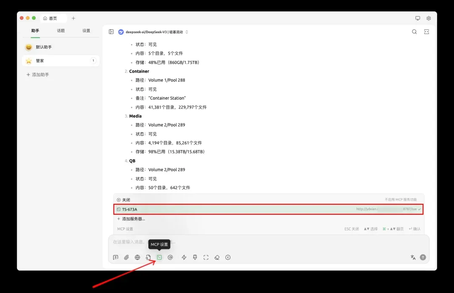The image size is (454, 293).
Task: Open quick phrases lightning icon
Action: [184, 257]
